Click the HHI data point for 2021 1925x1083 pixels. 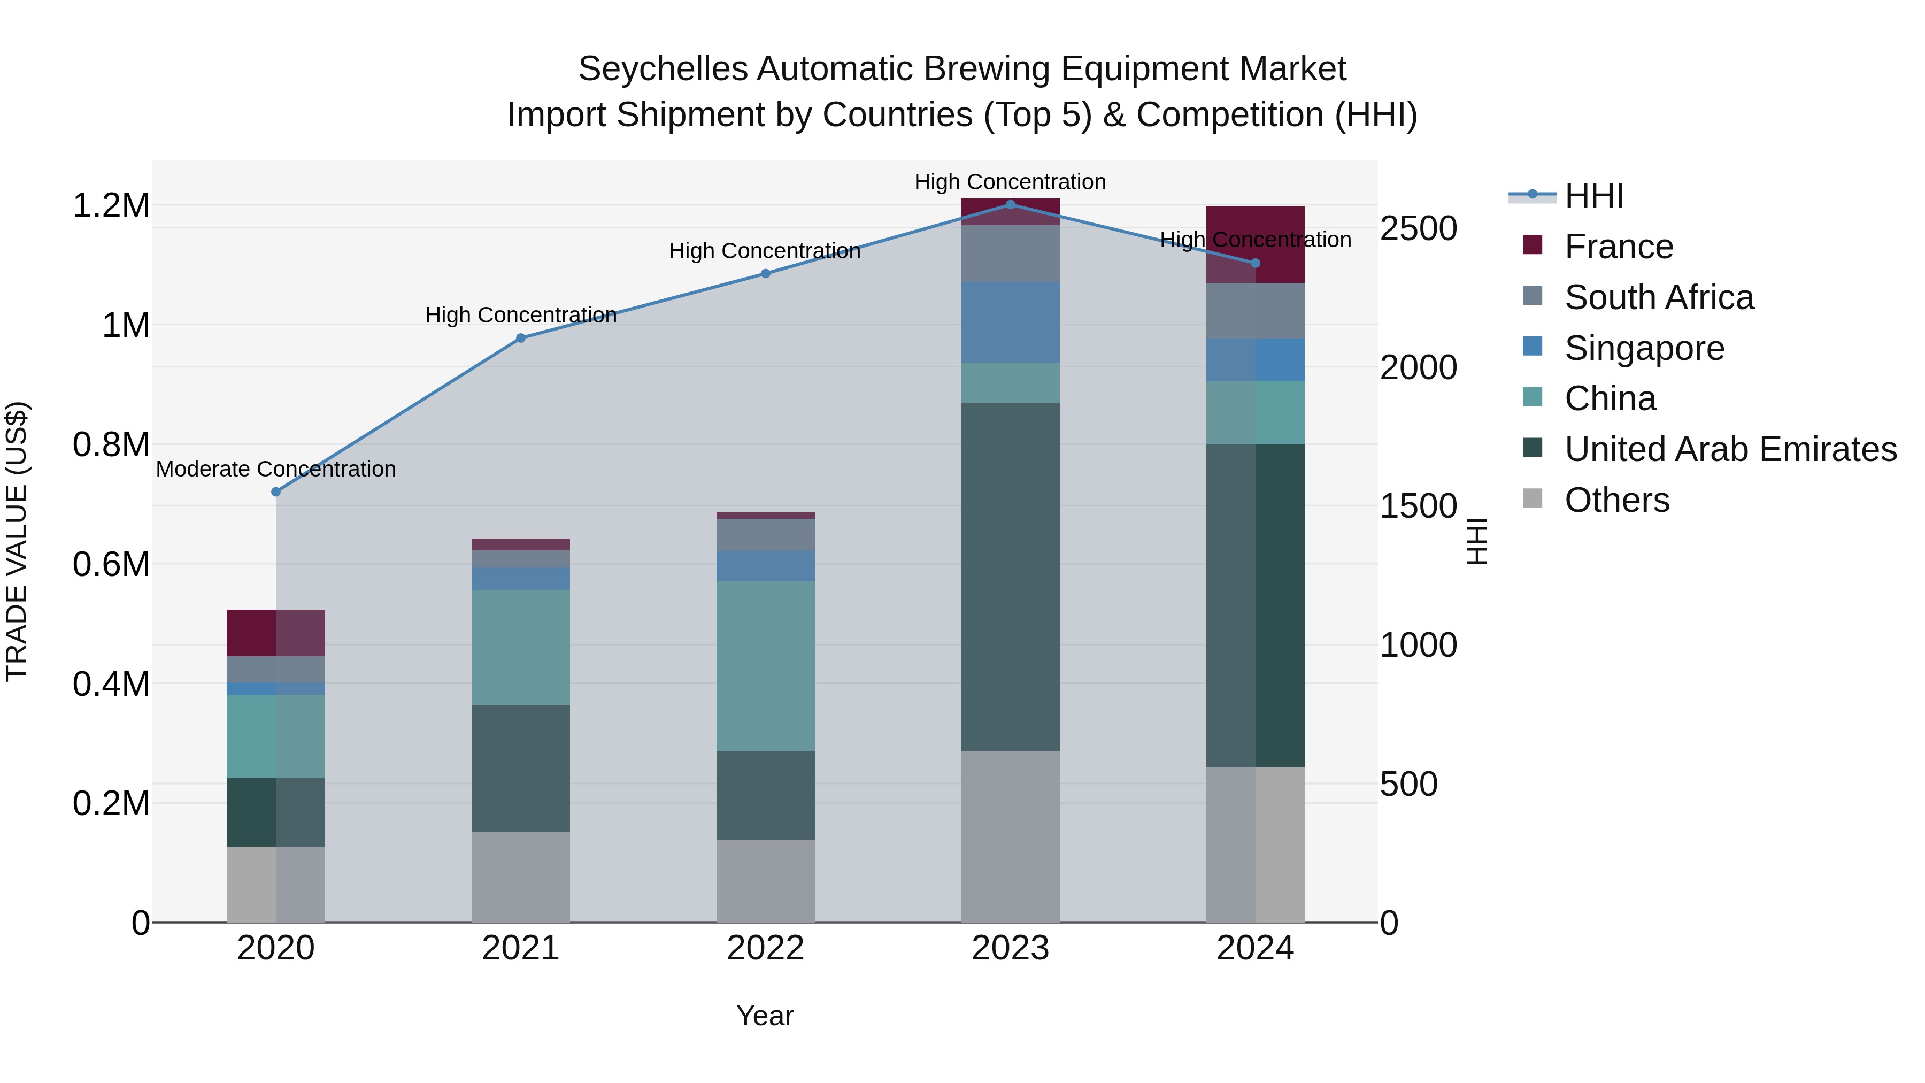(x=521, y=338)
